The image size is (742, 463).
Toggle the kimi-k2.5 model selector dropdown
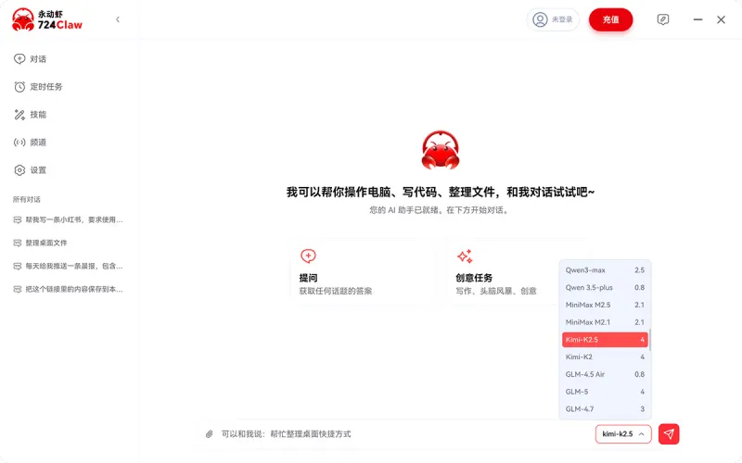pyautogui.click(x=623, y=434)
